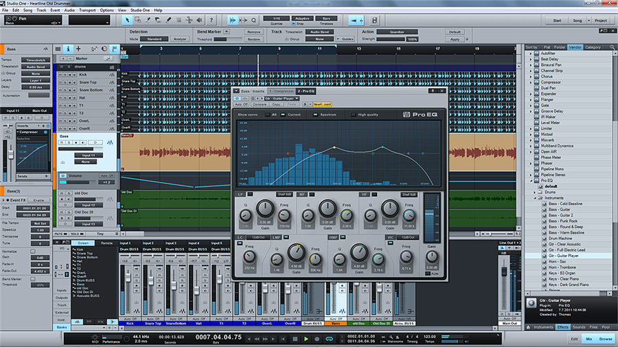The width and height of the screenshot is (618, 347).
Task: Click the track info 'i' icon
Action: [x=68, y=49]
